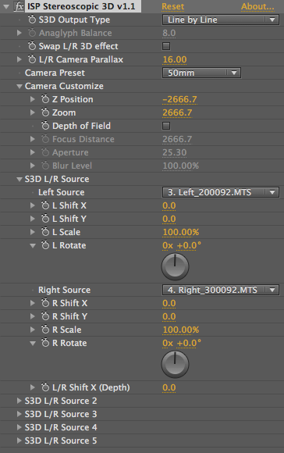Collapse the Camera Customize group
284x453 pixels.
[20, 86]
